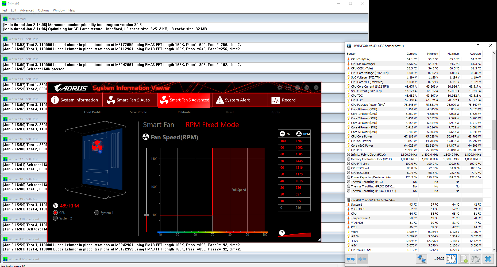The height and width of the screenshot is (267, 497).
Task: Switch to Smart Fan 5 Advanced tab
Action: [x=184, y=100]
